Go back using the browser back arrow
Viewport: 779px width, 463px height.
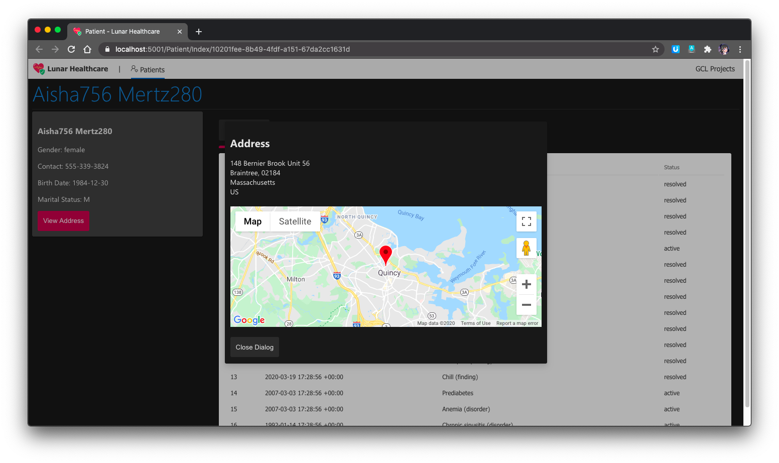(x=39, y=49)
